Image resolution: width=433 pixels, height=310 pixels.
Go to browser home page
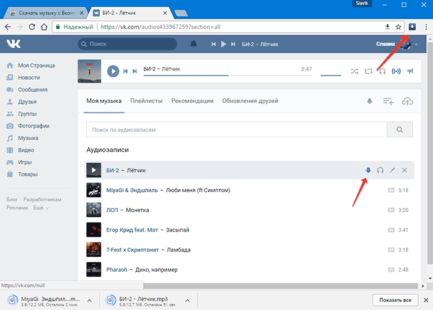pyautogui.click(x=44, y=27)
